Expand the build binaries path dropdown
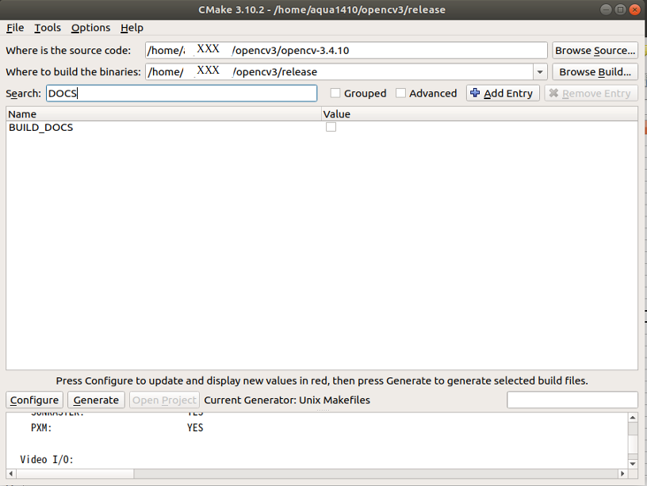 (540, 72)
